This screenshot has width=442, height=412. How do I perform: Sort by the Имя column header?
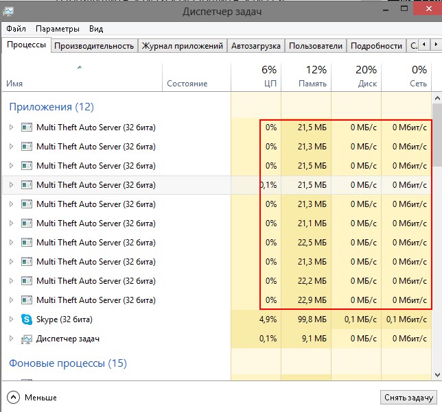82,77
